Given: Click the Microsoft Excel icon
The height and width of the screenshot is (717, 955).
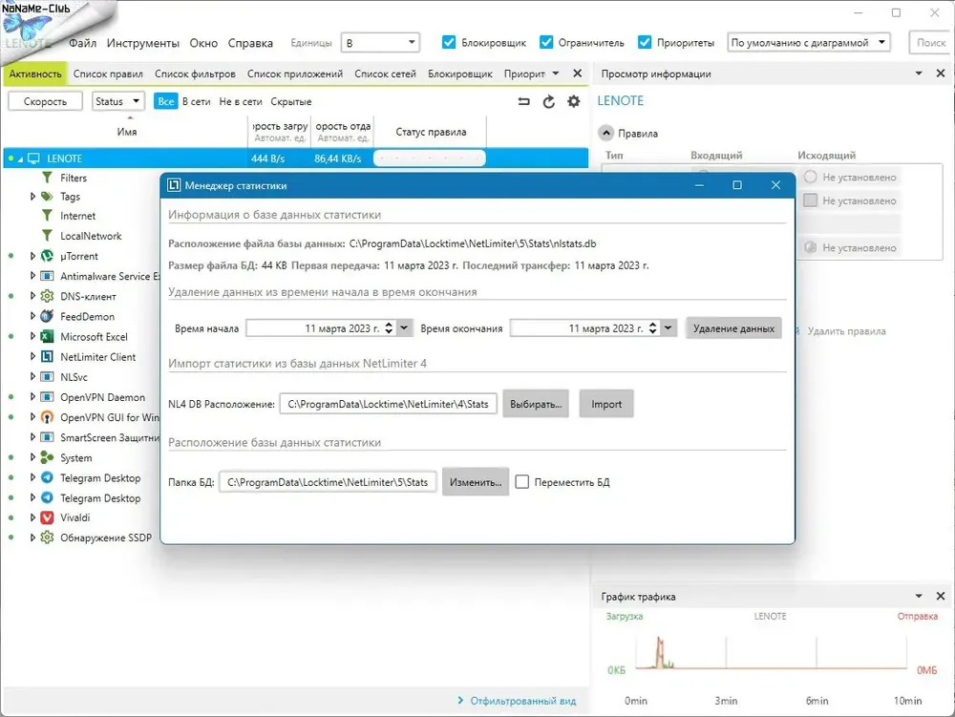Looking at the screenshot, I should coord(47,337).
